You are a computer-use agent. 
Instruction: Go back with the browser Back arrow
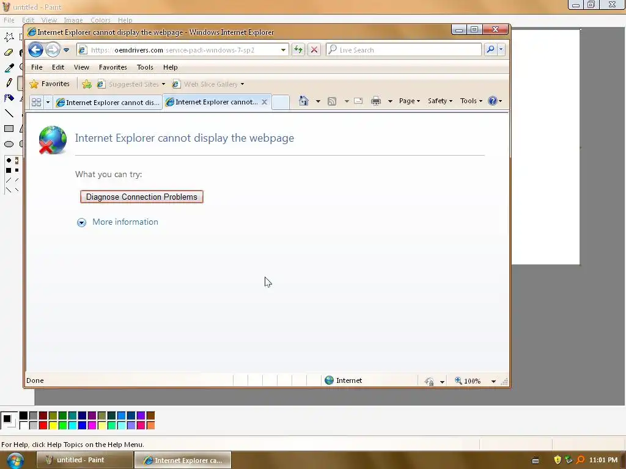pos(36,50)
